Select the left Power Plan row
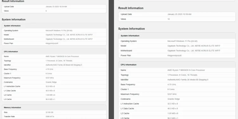The image size is (238, 119). click(54, 43)
